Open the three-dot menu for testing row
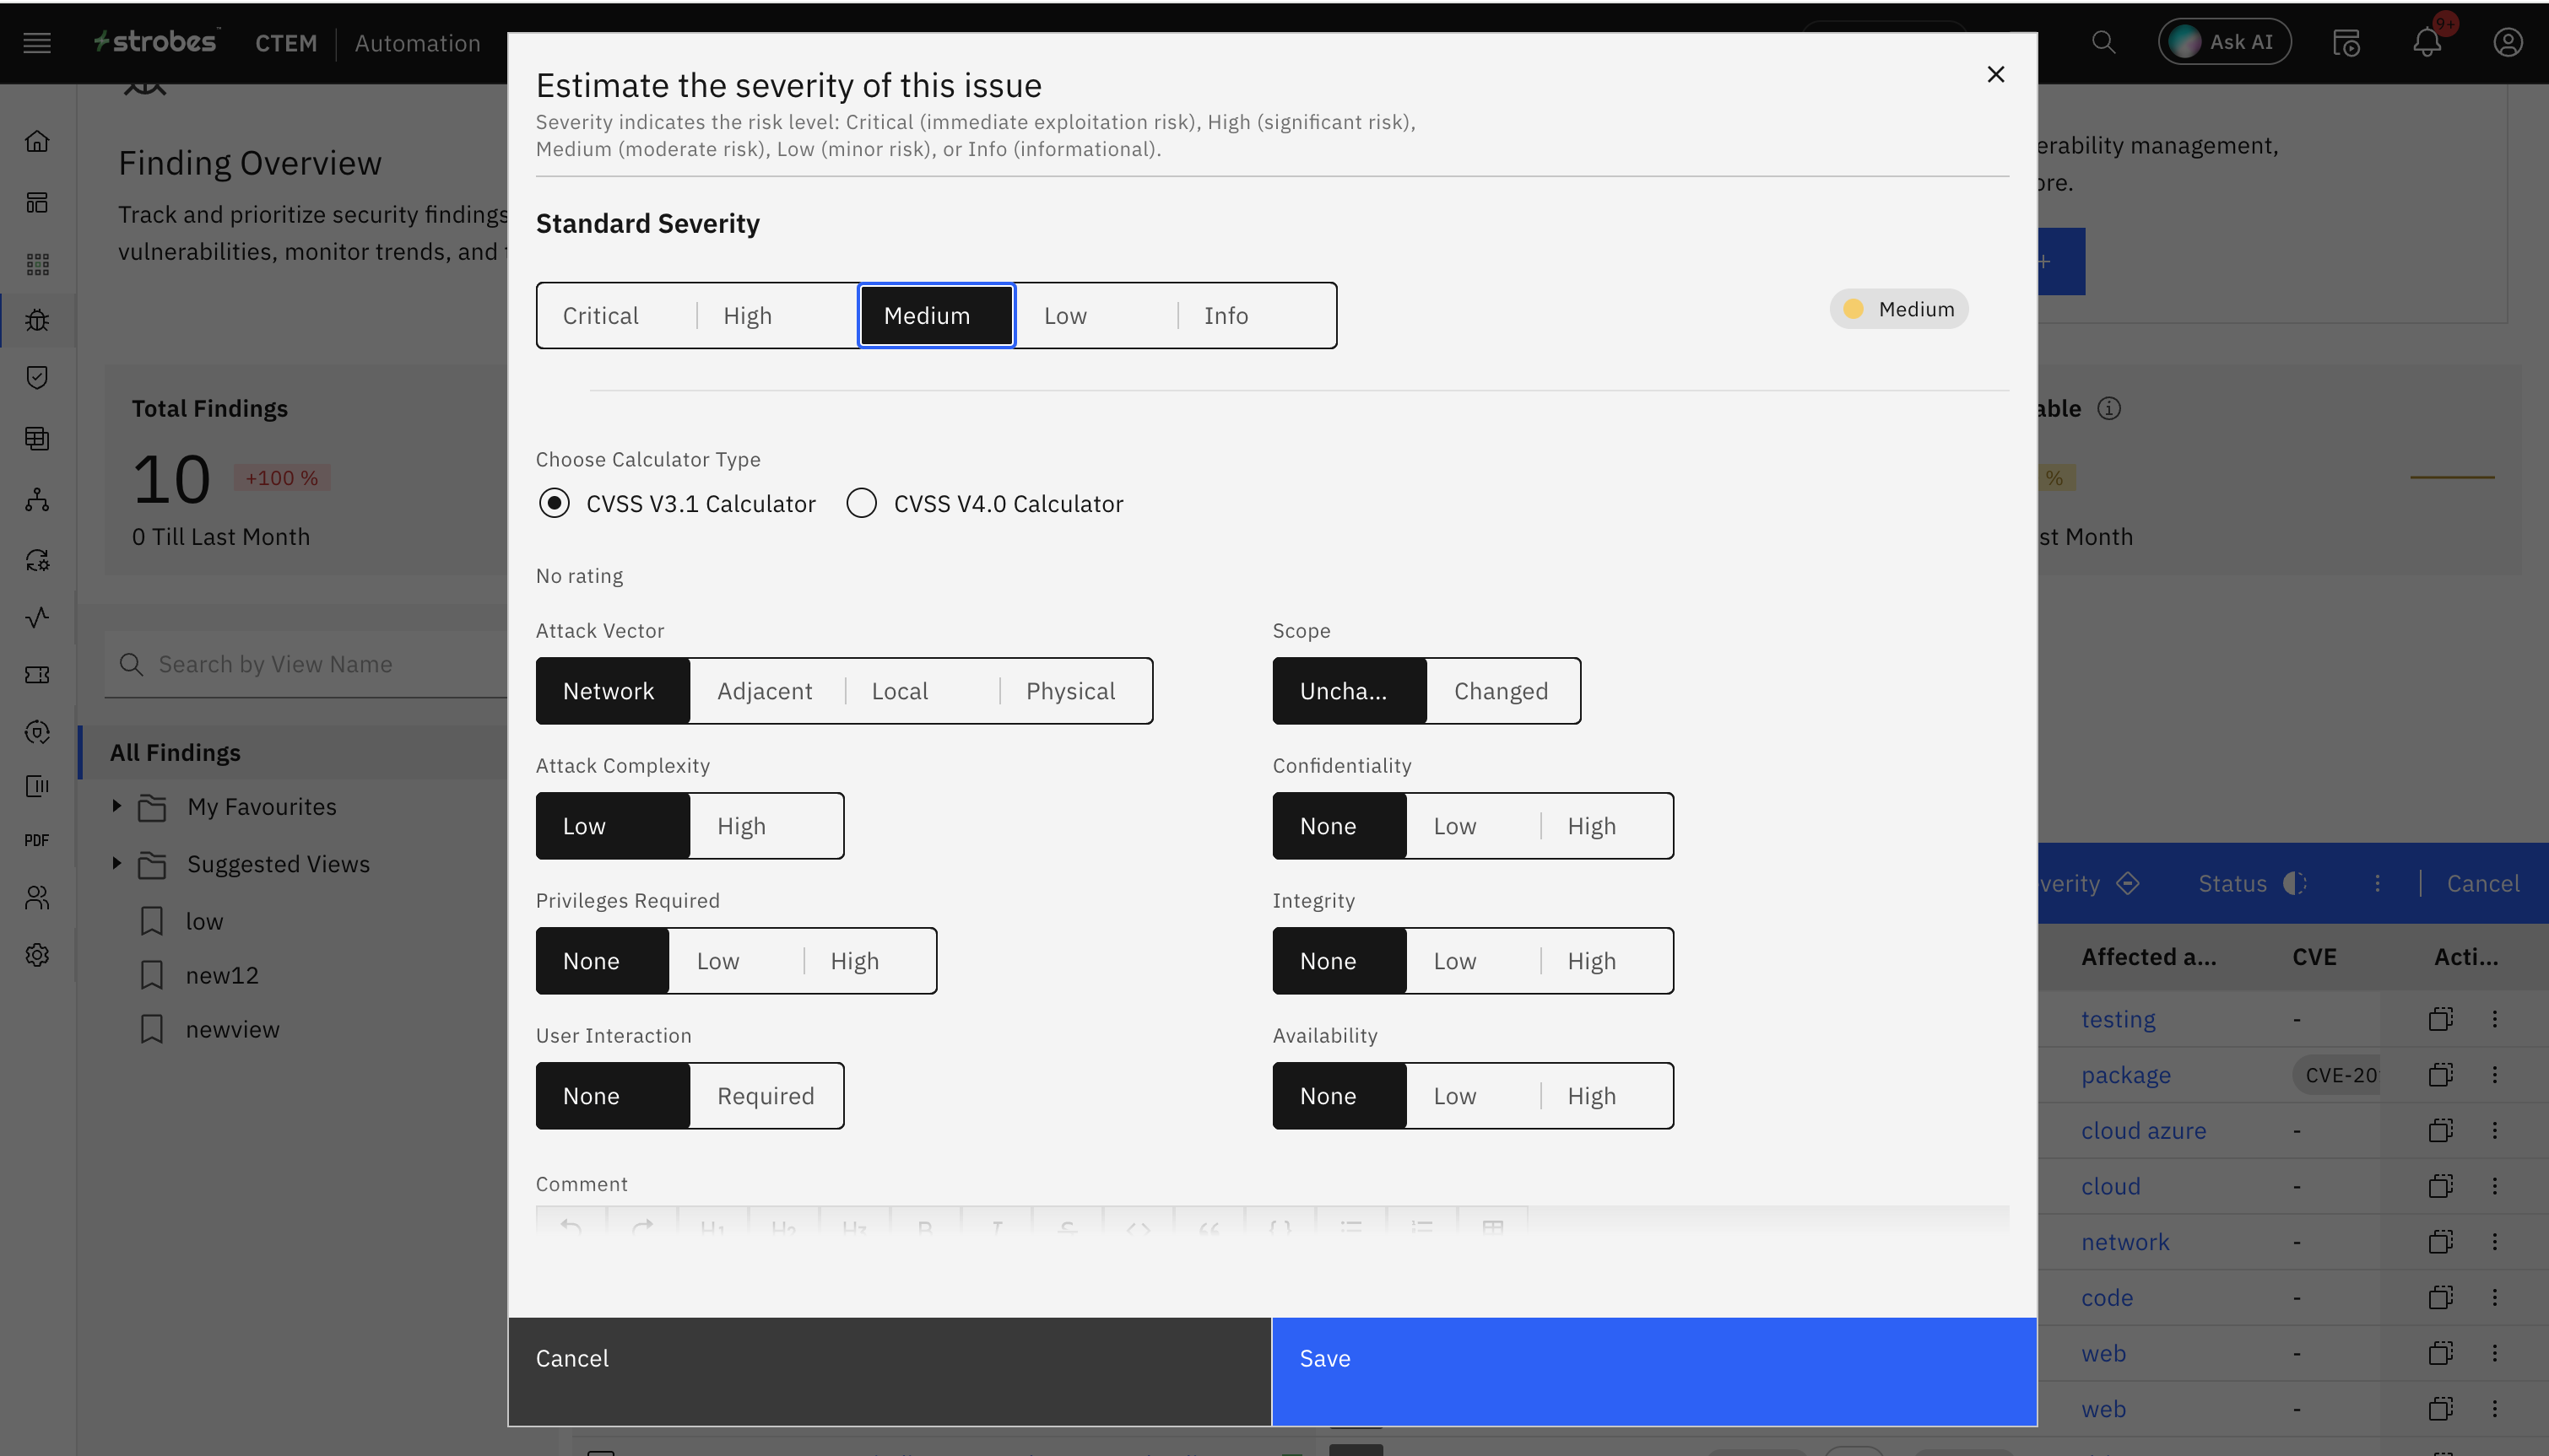2549x1456 pixels. tap(2495, 1019)
